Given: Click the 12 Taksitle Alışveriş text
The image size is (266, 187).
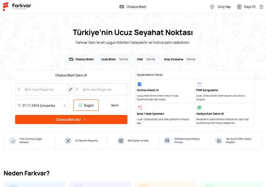Looking at the screenshot, I should (86, 141).
